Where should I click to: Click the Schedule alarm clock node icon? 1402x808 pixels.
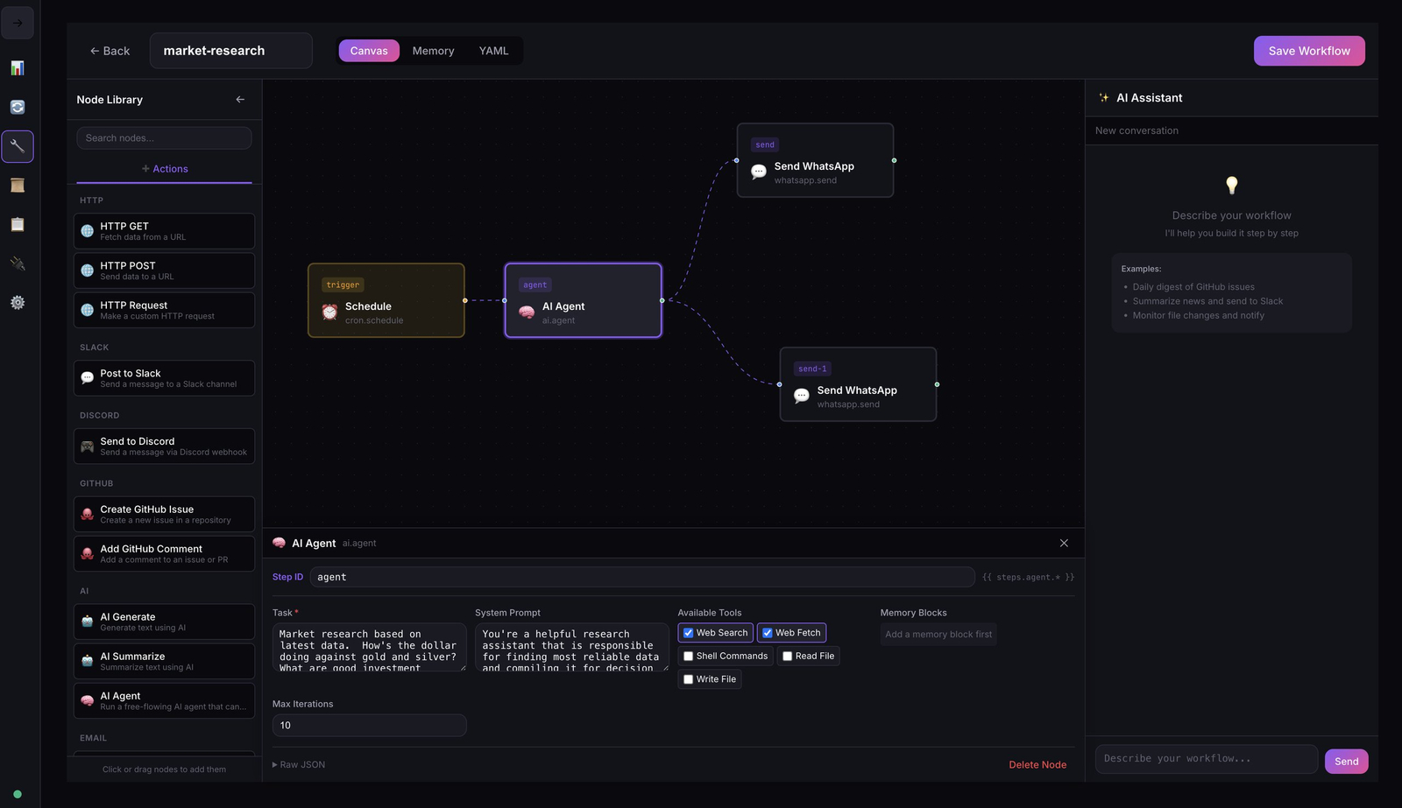coord(329,313)
